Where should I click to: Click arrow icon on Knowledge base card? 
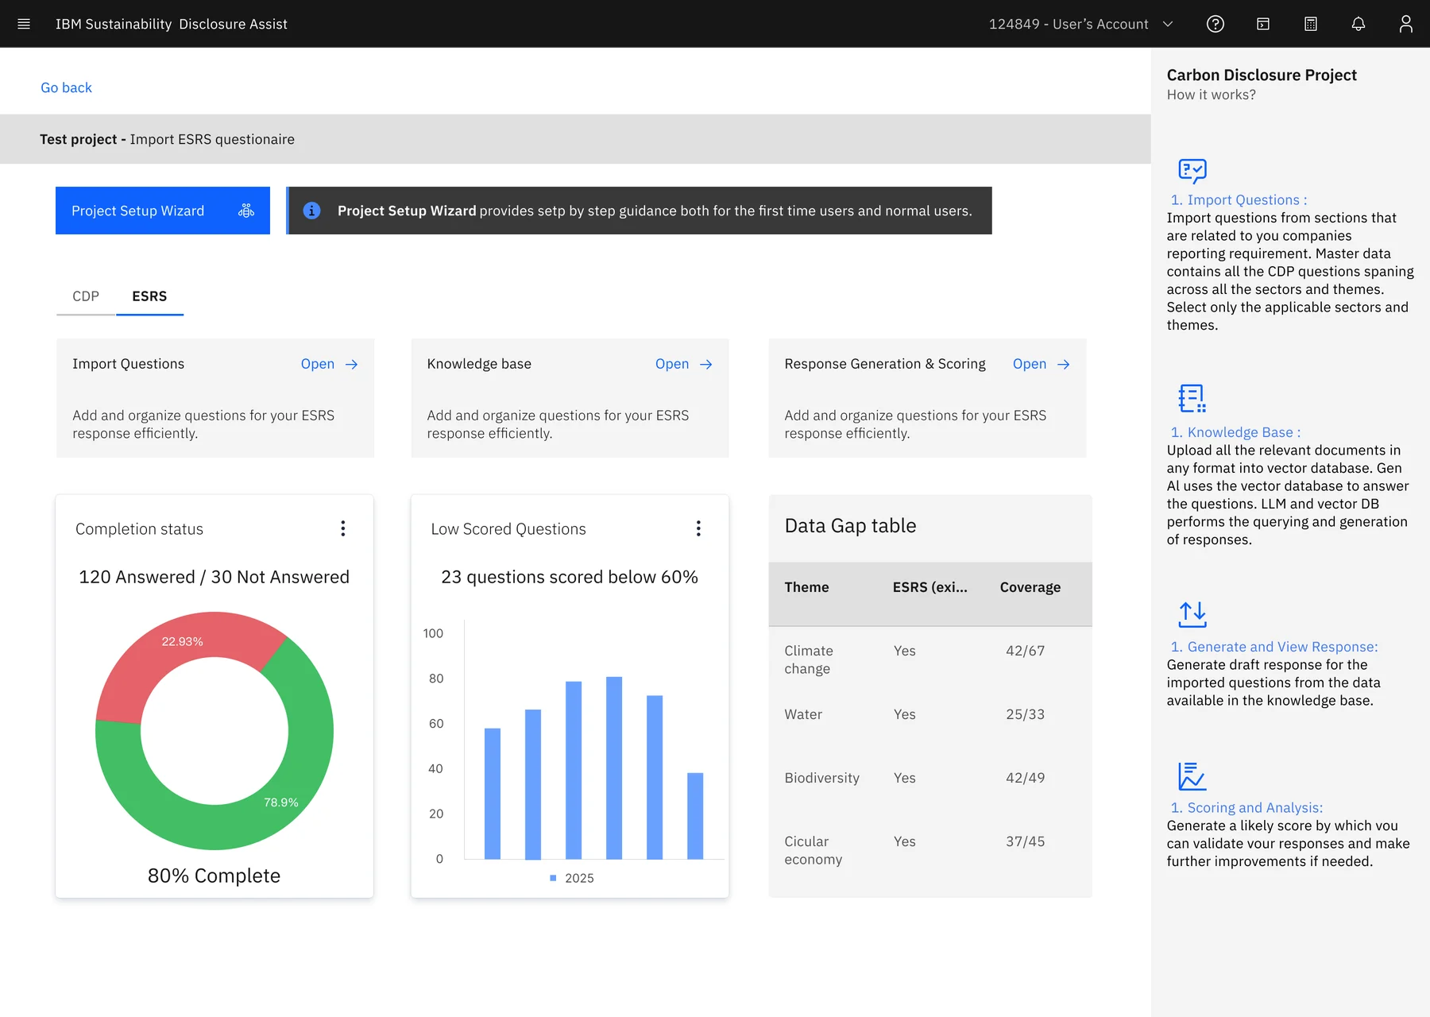point(705,364)
